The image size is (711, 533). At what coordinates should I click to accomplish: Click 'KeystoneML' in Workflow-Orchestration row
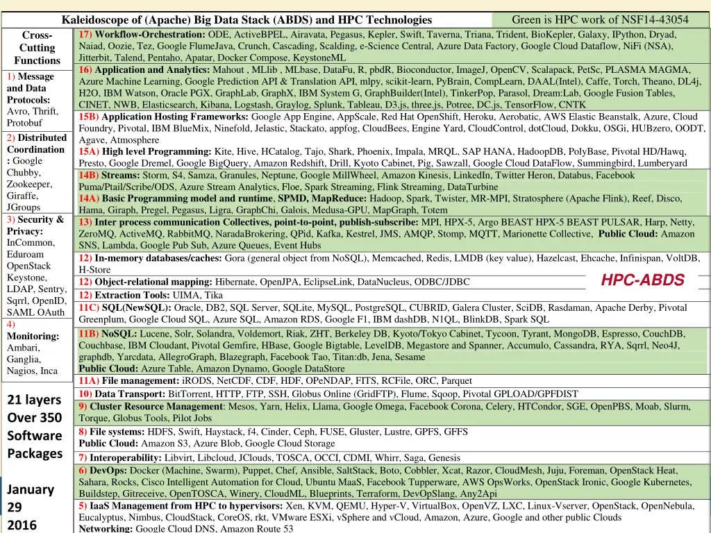[x=319, y=58]
